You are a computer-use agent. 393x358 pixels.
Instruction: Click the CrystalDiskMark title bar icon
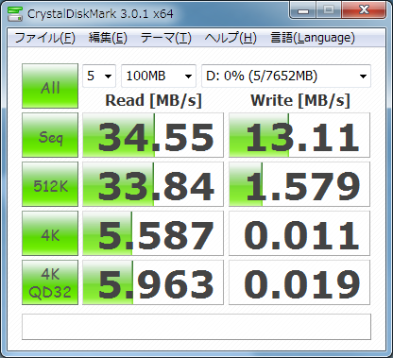(x=15, y=13)
